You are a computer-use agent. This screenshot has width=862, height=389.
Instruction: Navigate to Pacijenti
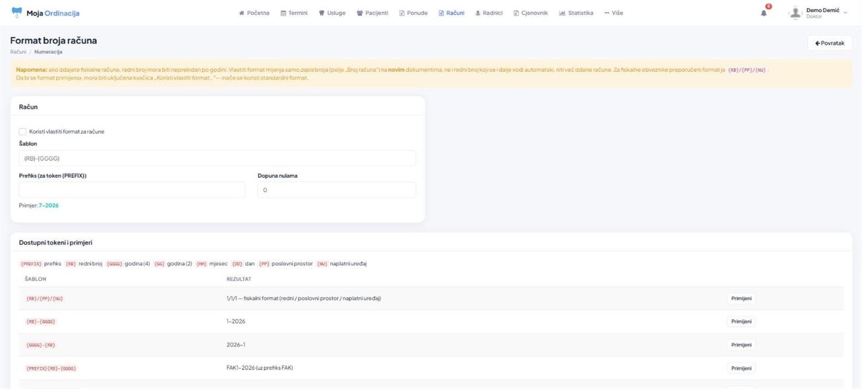click(372, 13)
